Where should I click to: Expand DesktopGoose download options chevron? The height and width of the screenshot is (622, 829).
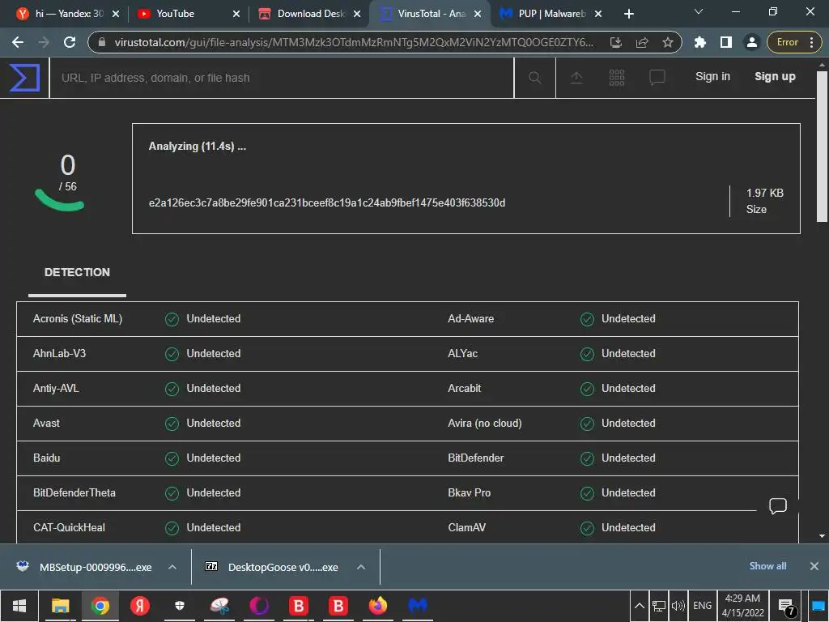tap(361, 567)
